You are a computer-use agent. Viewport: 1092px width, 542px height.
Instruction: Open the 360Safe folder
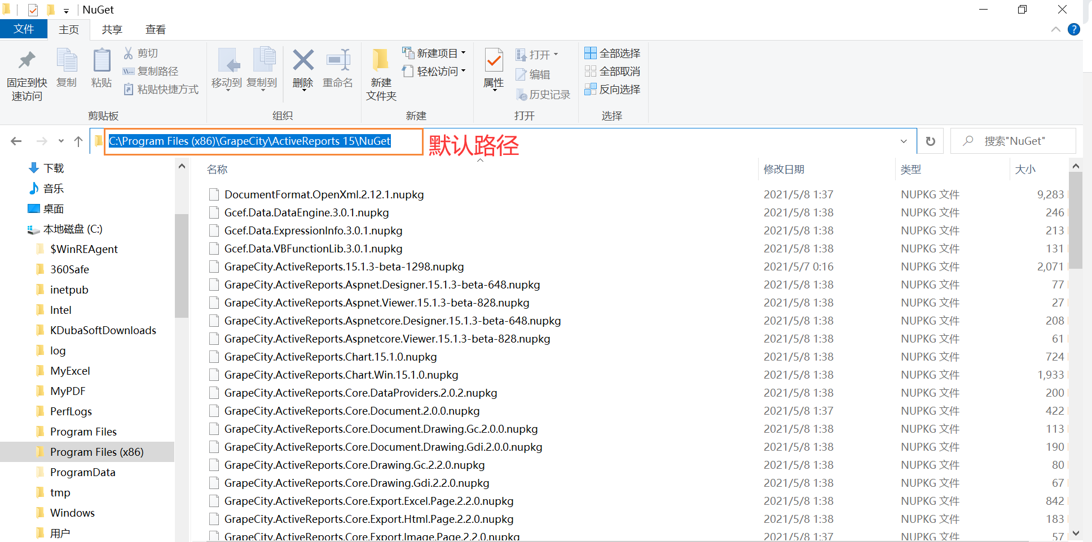point(69,269)
